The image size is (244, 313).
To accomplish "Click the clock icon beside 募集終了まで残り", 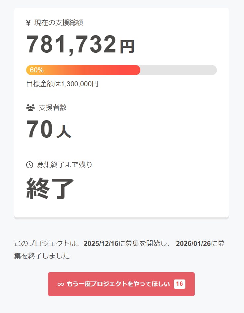I will click(29, 165).
